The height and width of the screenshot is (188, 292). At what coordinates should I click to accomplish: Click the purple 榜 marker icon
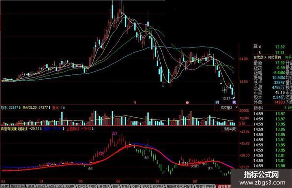[234, 102]
